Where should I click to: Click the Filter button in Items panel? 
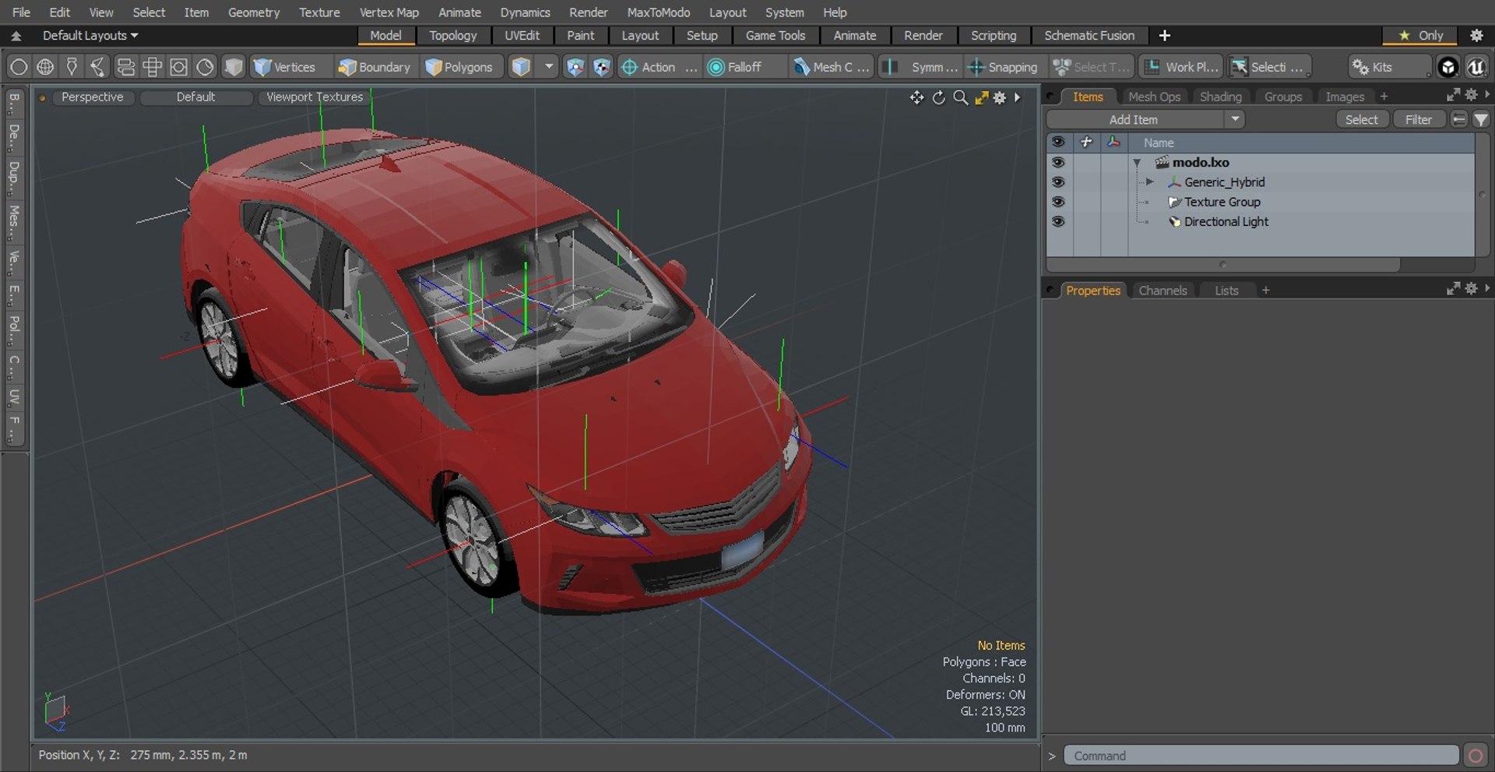coord(1418,119)
